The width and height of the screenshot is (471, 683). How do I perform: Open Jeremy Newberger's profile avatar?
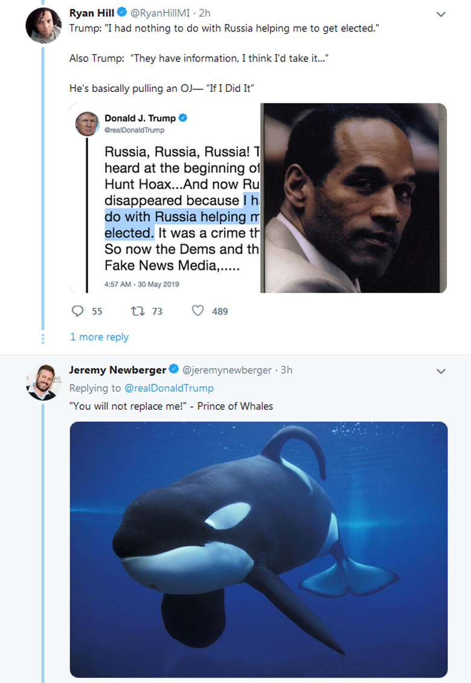(x=43, y=382)
